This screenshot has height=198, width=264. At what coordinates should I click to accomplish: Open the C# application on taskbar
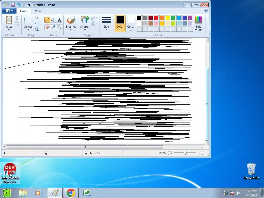[x=87, y=193]
